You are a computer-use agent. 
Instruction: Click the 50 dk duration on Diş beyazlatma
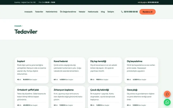[129, 79]
